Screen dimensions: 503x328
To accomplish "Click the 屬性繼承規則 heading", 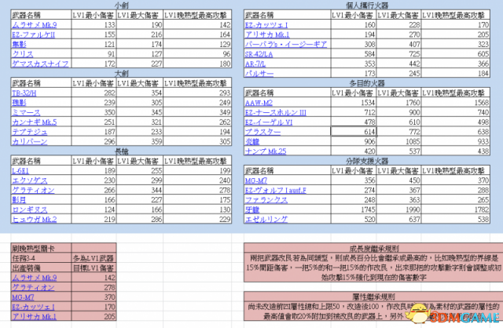I will (374, 297).
